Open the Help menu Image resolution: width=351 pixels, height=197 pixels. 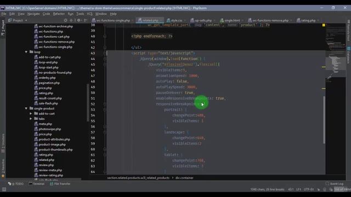pyautogui.click(x=114, y=14)
